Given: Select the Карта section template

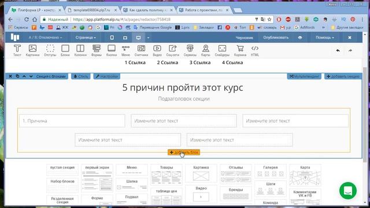Looking at the screenshot, I should [x=305, y=175].
